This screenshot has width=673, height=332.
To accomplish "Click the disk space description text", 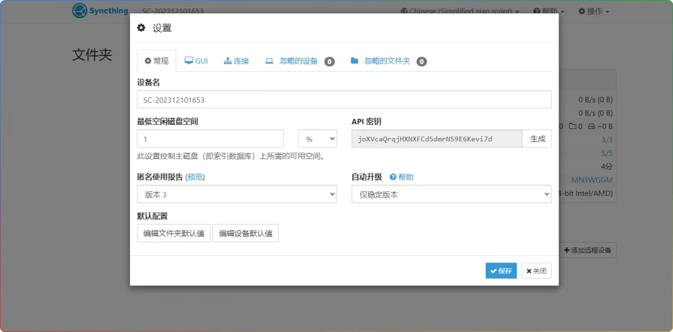I will point(231,156).
